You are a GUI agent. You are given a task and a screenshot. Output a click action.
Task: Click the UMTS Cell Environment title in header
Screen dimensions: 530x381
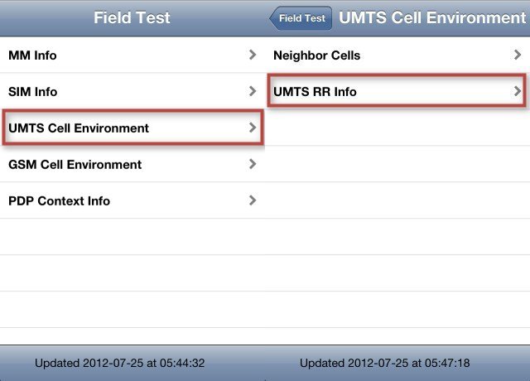pos(432,17)
